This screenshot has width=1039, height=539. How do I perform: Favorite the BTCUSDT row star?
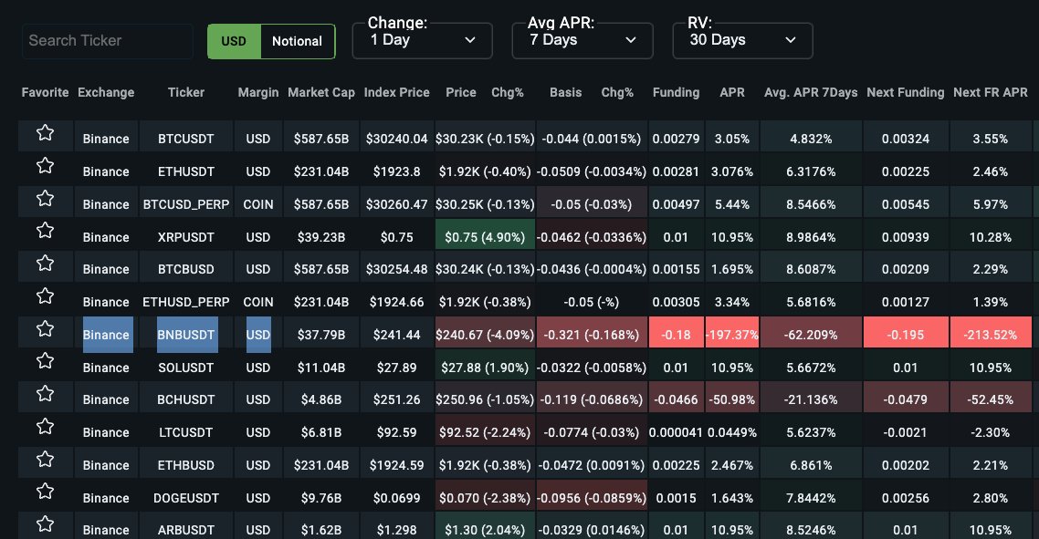coord(45,134)
